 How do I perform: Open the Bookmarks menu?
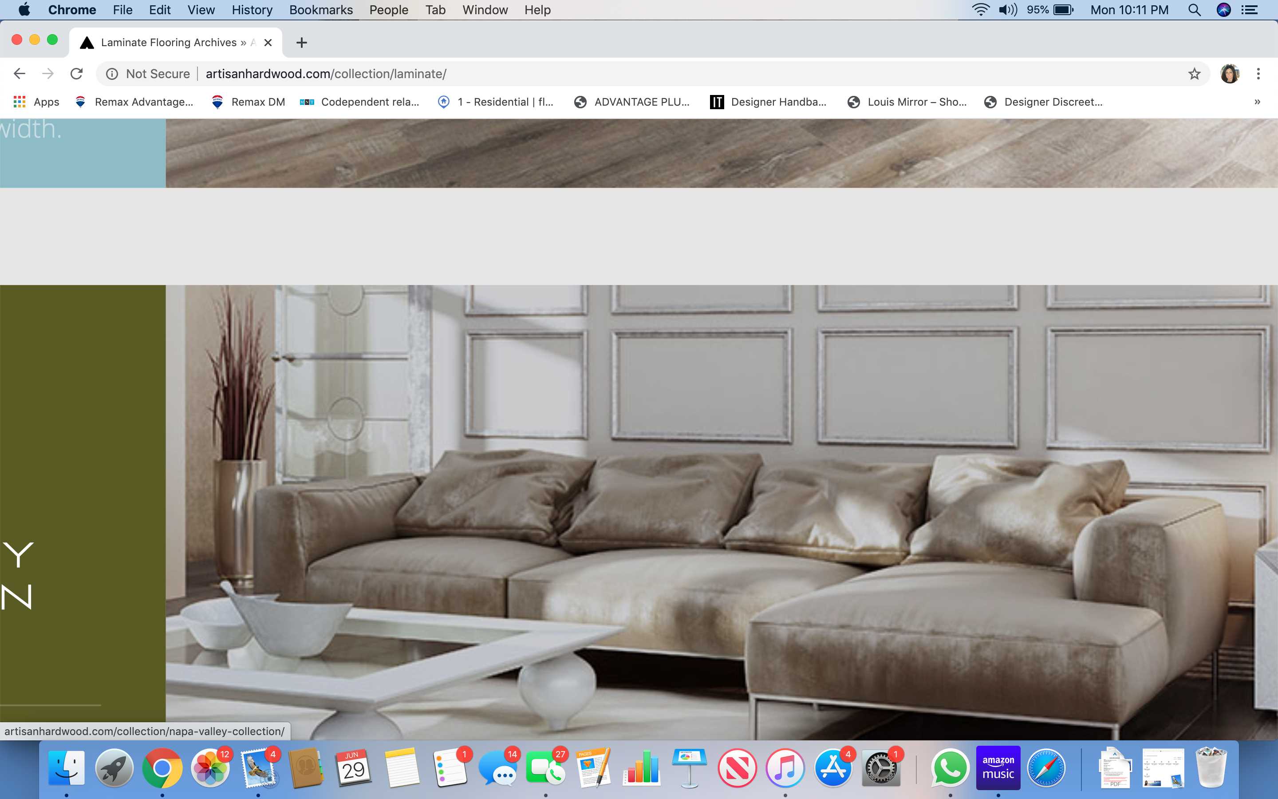coord(320,9)
